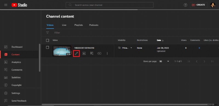Open the account avatar menu
Screen dimensions: 219x106
213,5
